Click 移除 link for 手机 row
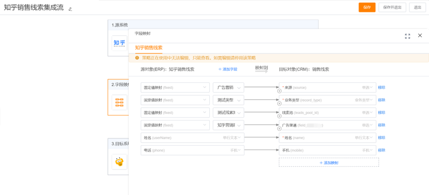The width and height of the screenshot is (429, 195). [382, 150]
